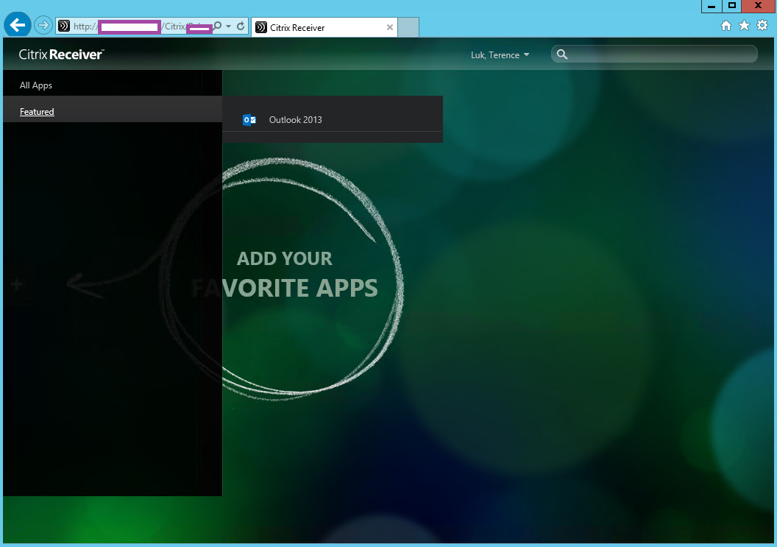Image resolution: width=777 pixels, height=547 pixels.
Task: Click the browser Home icon
Action: [726, 26]
